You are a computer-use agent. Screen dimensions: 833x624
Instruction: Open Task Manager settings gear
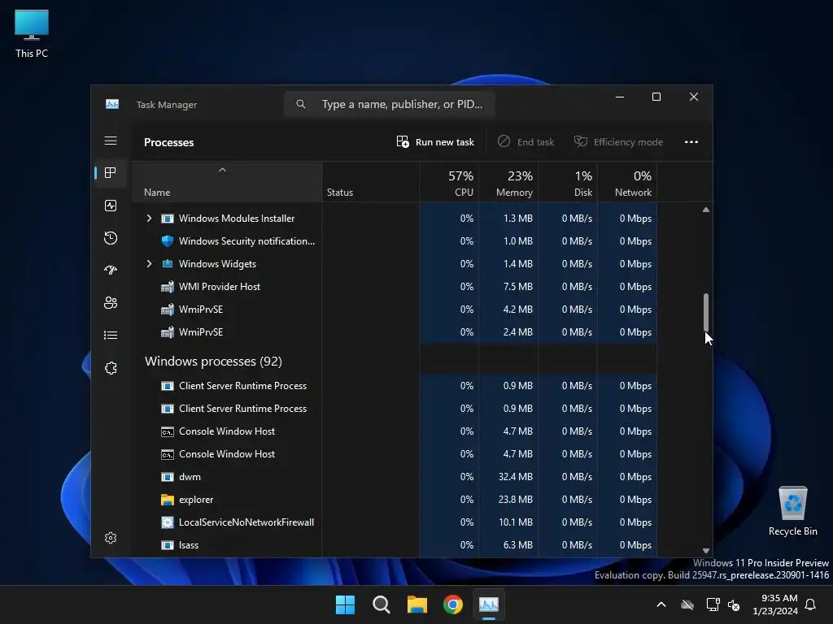point(111,538)
